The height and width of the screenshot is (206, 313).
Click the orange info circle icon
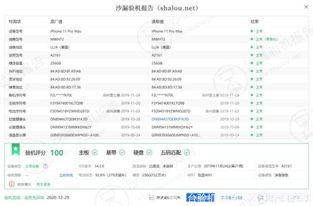coord(12,184)
